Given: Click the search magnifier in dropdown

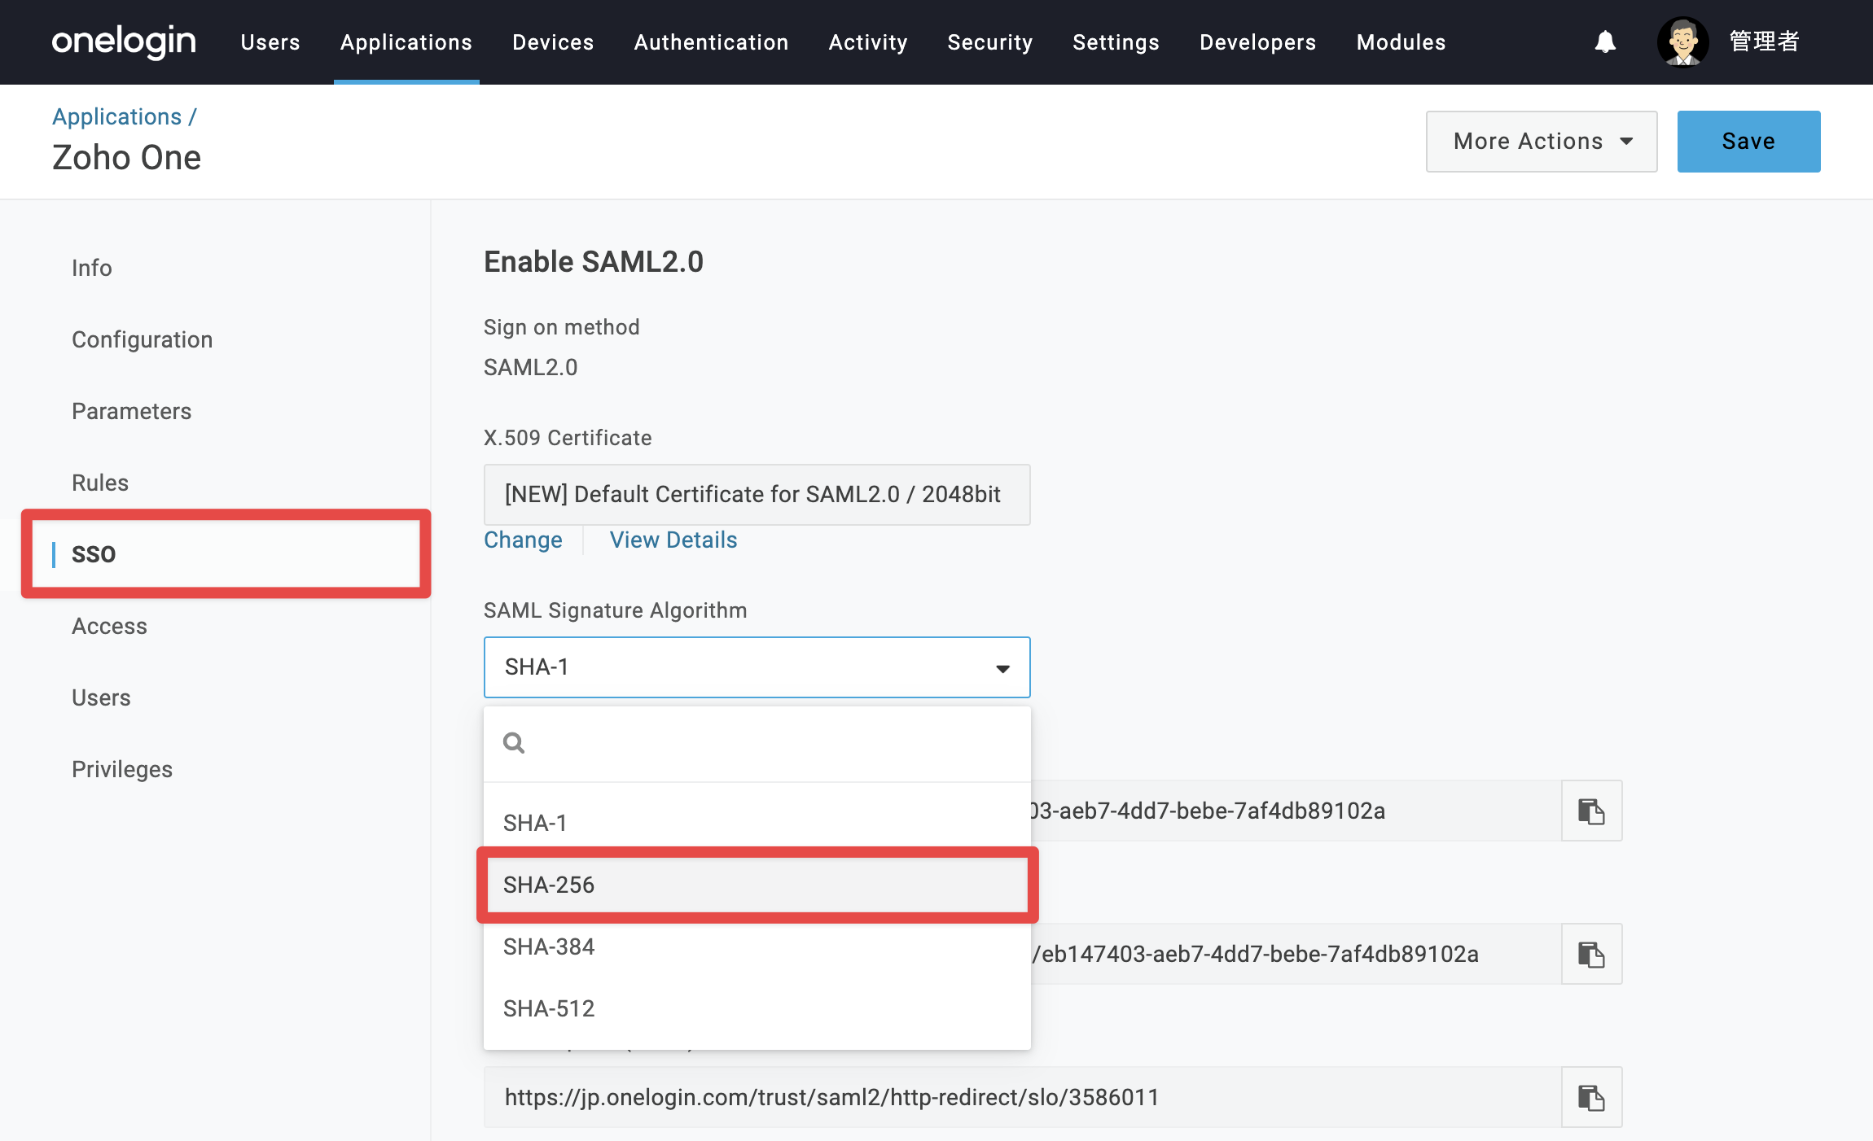Looking at the screenshot, I should [x=514, y=743].
